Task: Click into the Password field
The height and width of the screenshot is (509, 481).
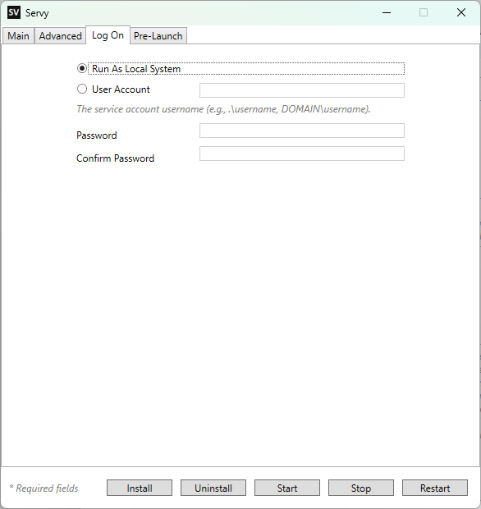Action: tap(302, 131)
